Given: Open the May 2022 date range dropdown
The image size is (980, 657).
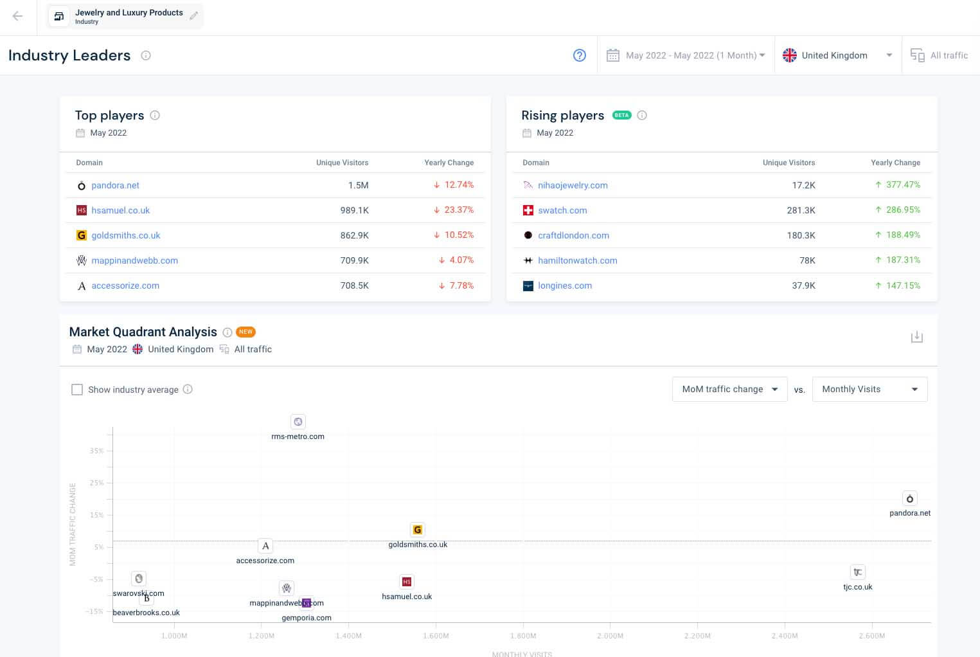Looking at the screenshot, I should coord(686,55).
